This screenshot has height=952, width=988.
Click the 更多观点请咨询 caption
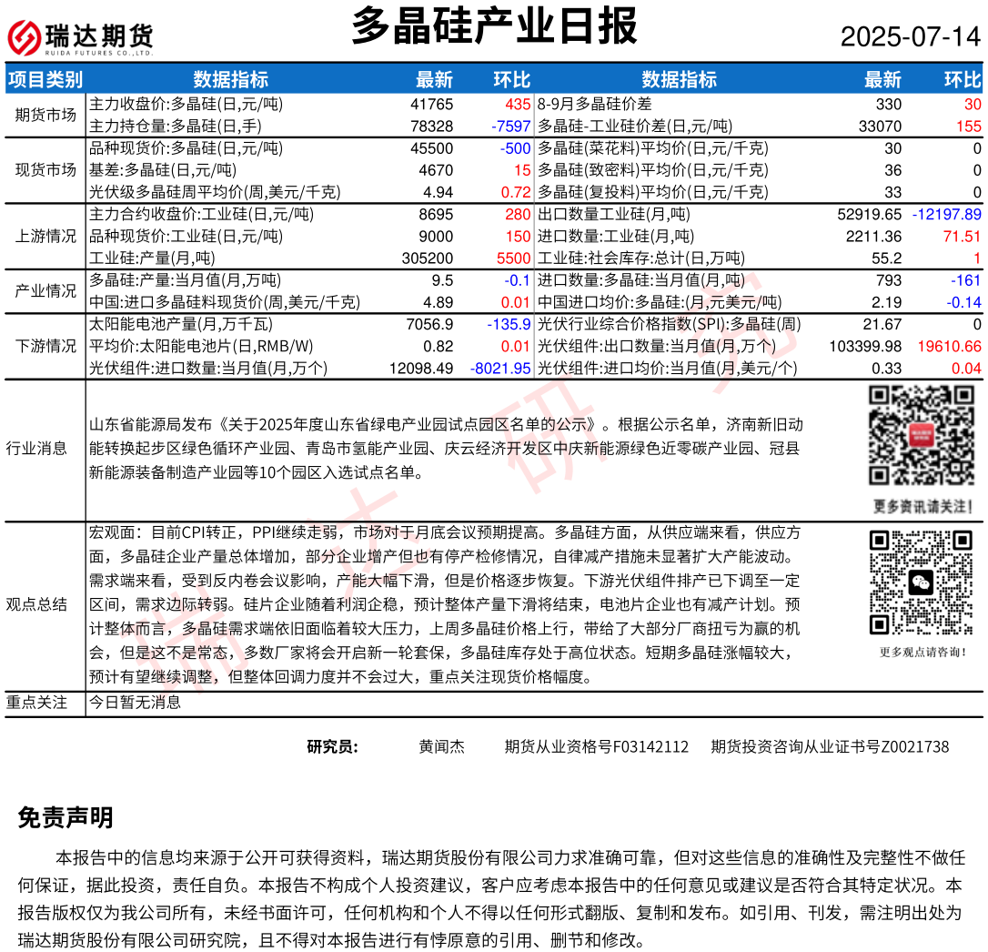[x=922, y=652]
